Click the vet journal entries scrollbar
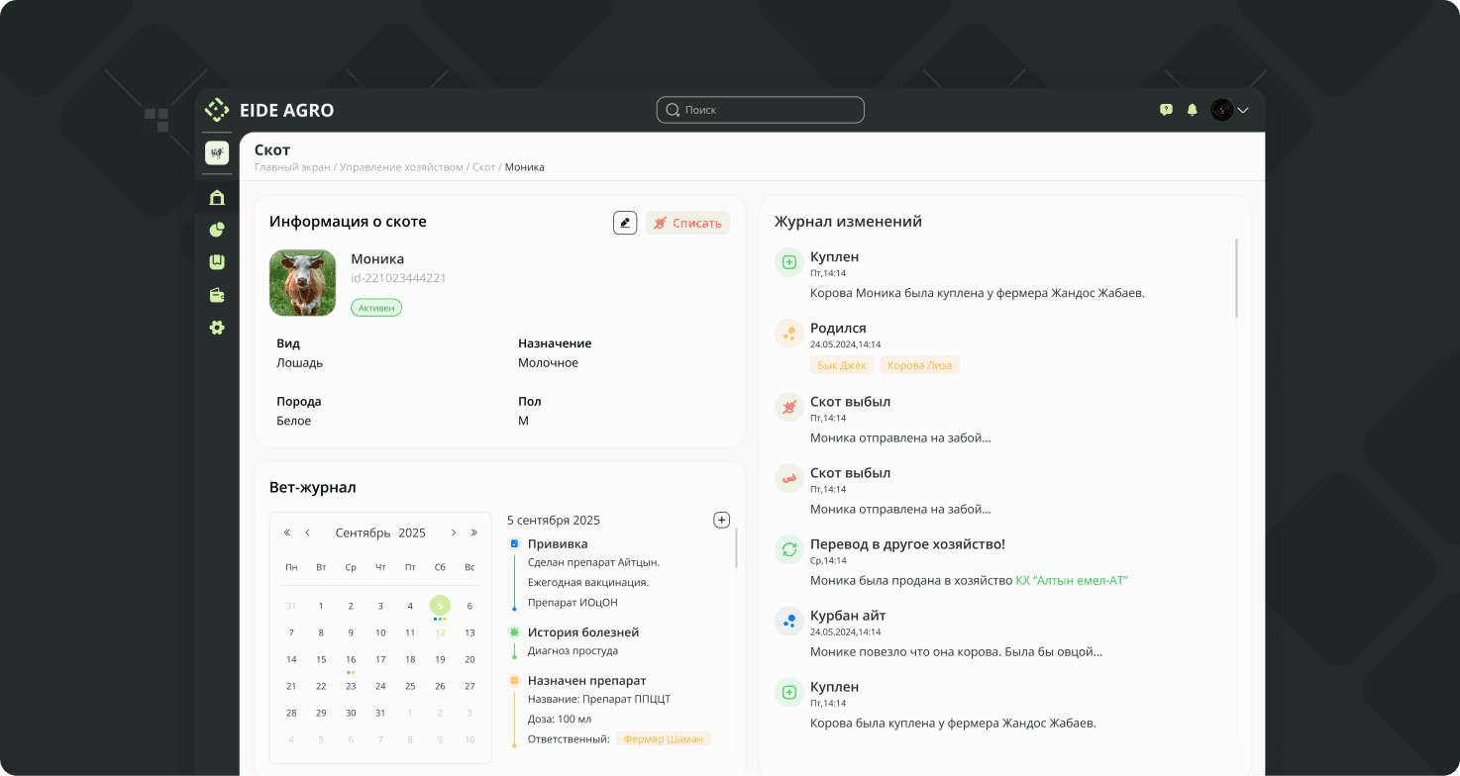 tap(736, 547)
